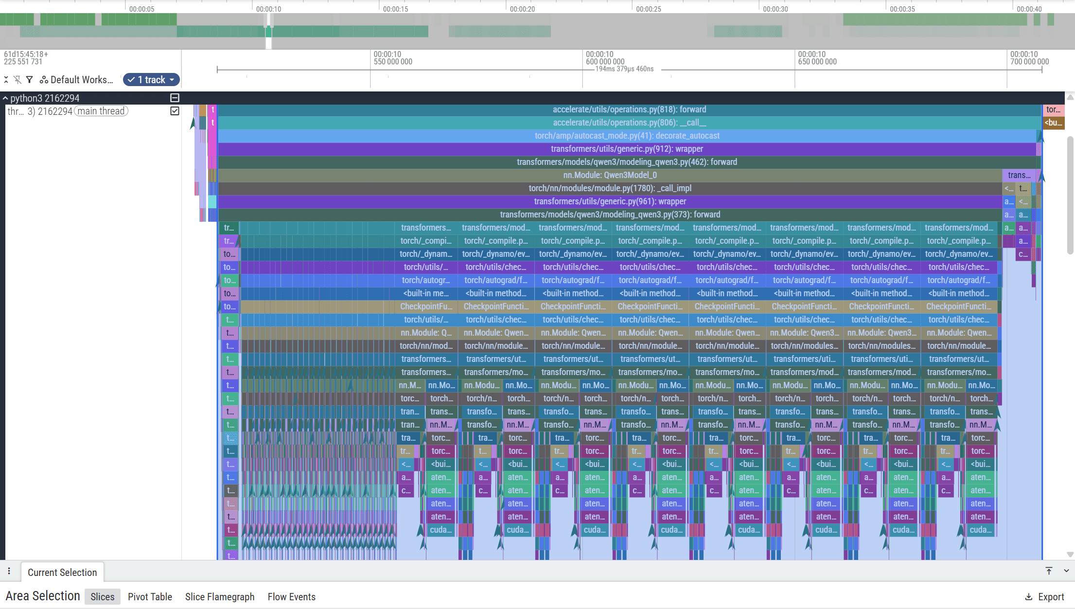Uncheck the main thread track checkbox
1075x610 pixels.
tap(175, 111)
